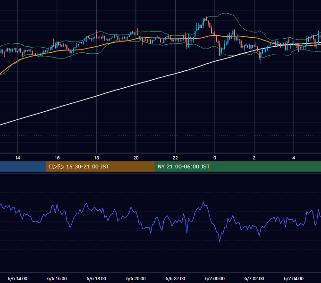321x283 pixels.
Task: Click the '22' hour label on the price chart axis
Action: [x=175, y=158]
